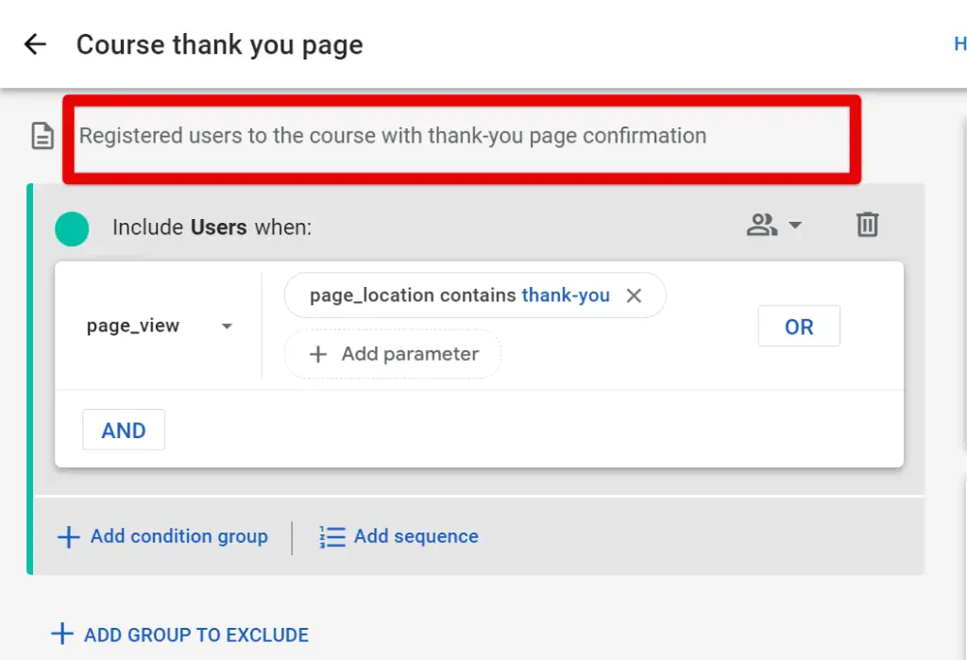Open the audience membership scope people icon

(x=761, y=225)
